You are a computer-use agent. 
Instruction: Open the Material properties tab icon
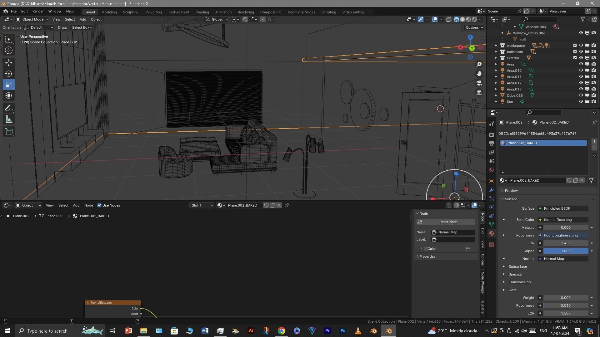coord(492,234)
